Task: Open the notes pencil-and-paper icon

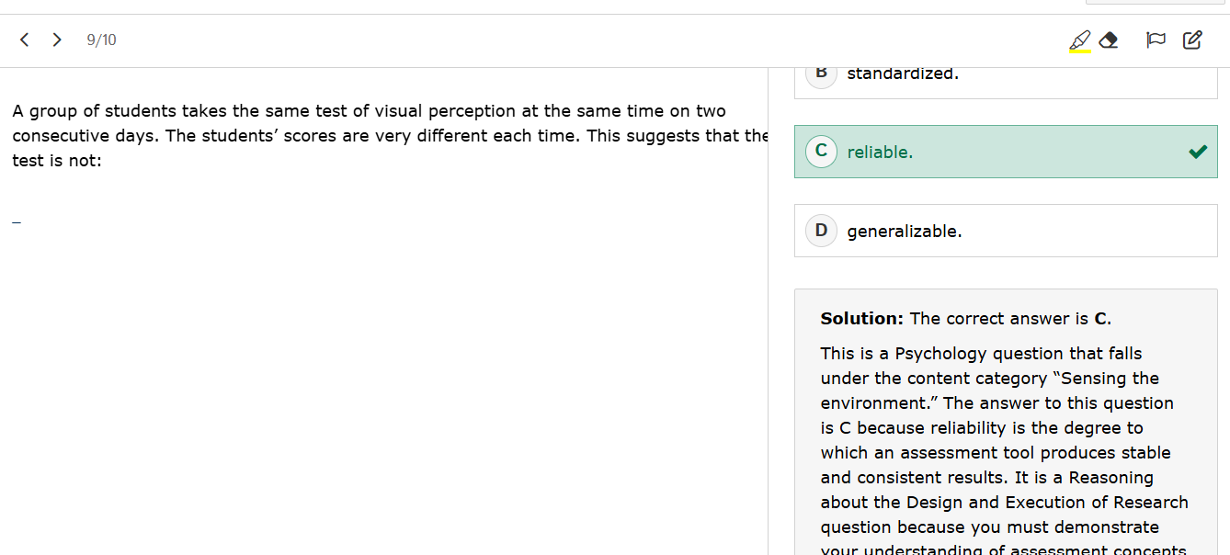Action: pos(1192,40)
